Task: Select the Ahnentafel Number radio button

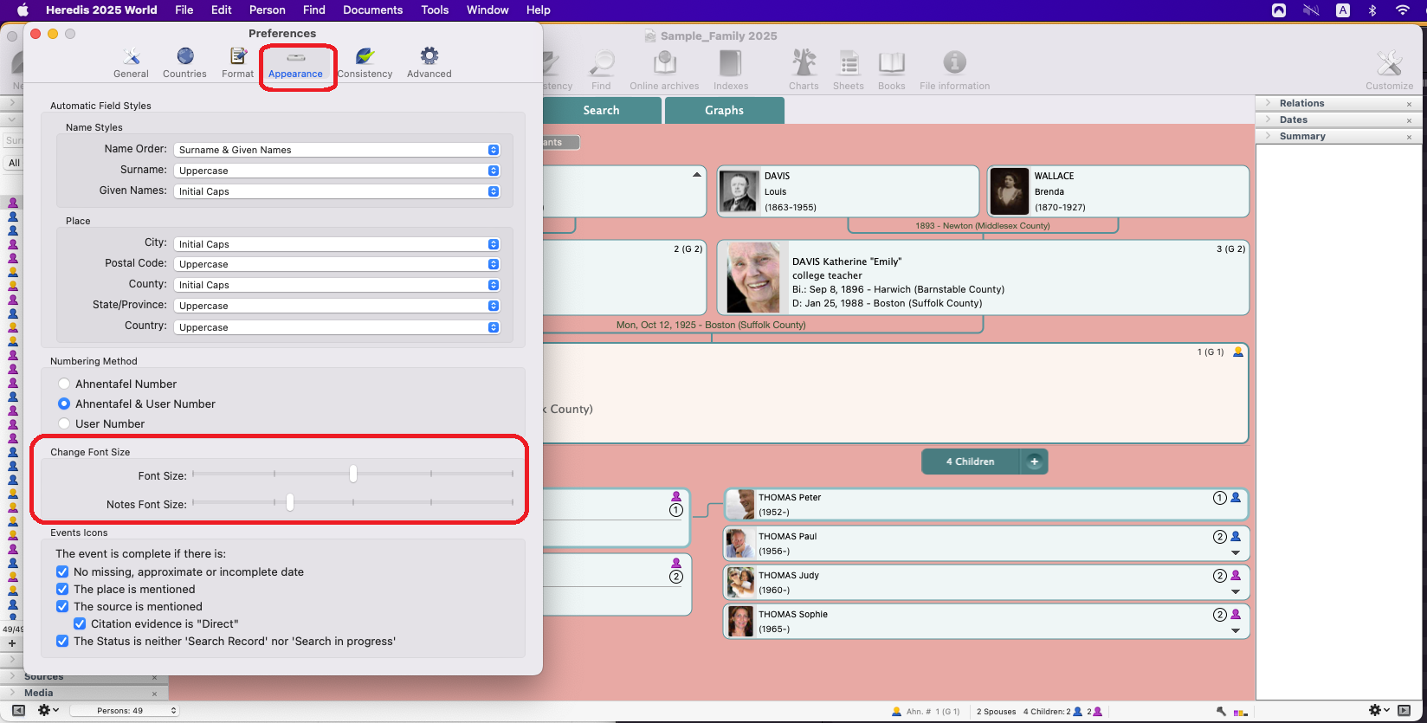Action: 64,384
